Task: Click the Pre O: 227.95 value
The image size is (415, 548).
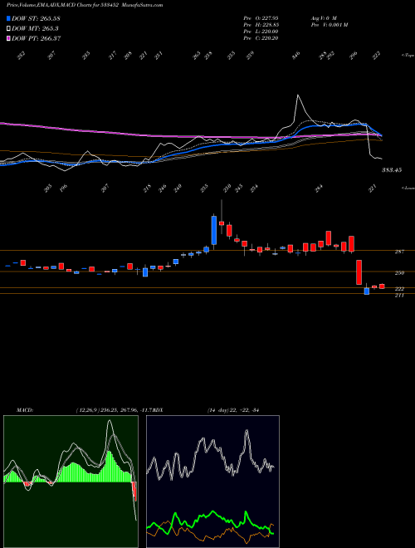Action: pos(261,18)
